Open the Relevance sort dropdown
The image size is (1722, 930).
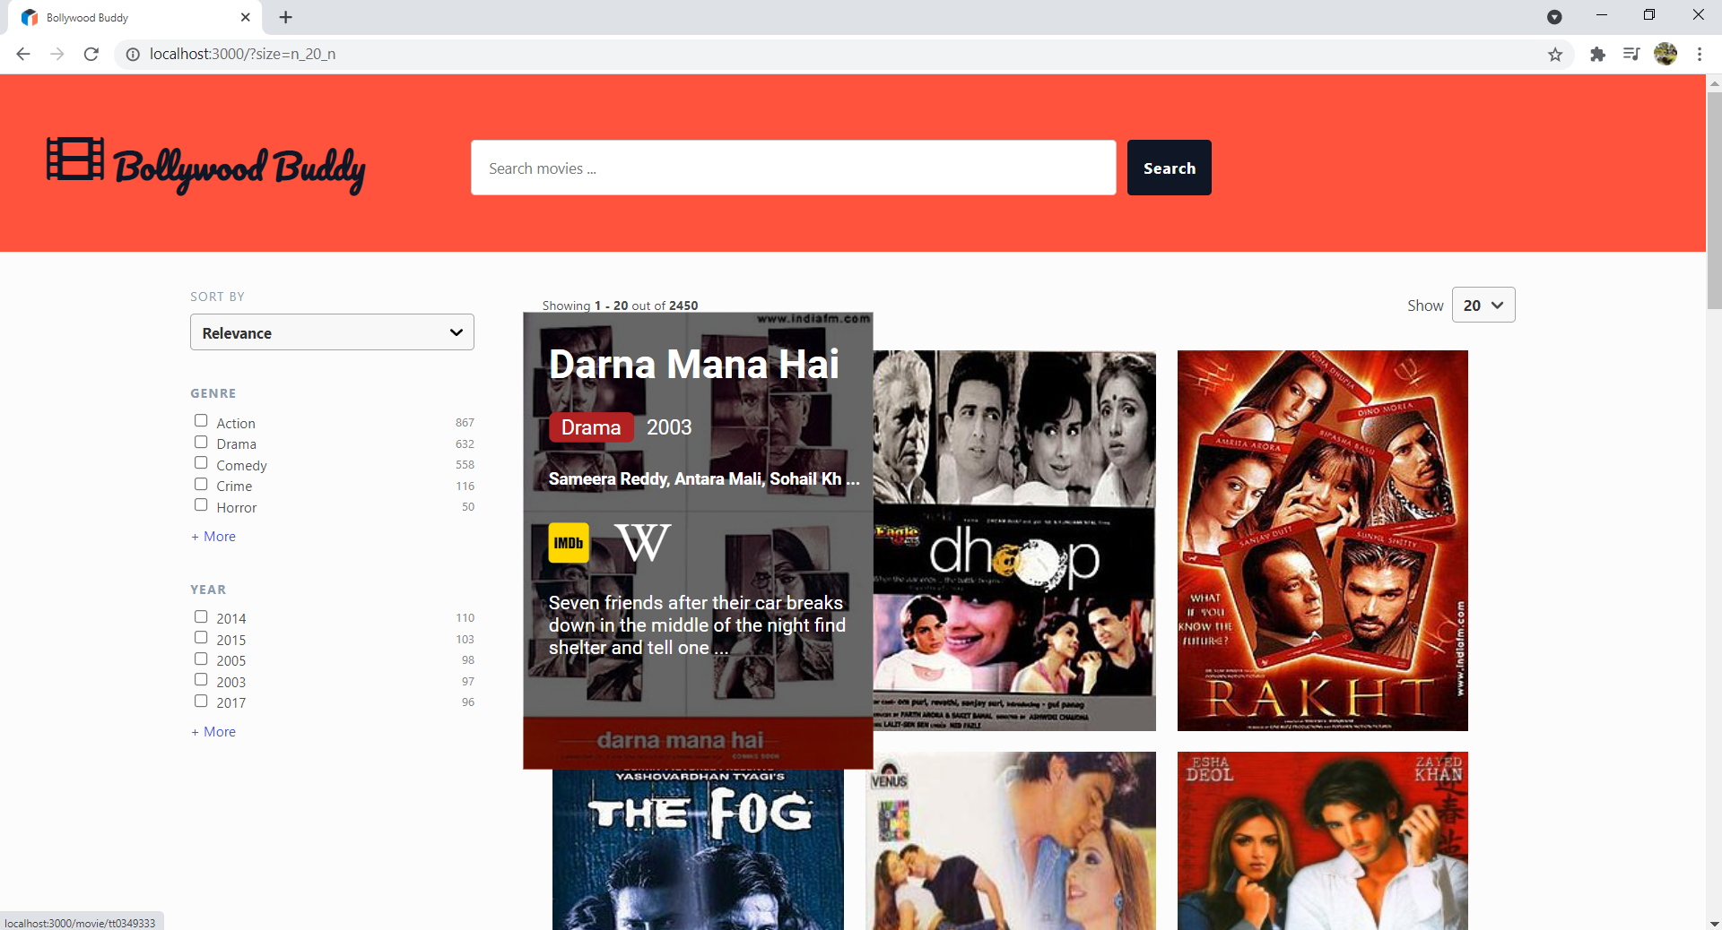(332, 332)
